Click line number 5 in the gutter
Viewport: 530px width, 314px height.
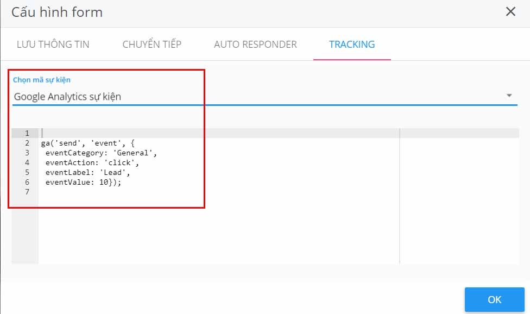27,172
